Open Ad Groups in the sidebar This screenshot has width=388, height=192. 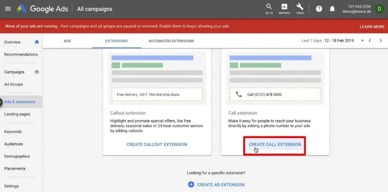pyautogui.click(x=14, y=84)
